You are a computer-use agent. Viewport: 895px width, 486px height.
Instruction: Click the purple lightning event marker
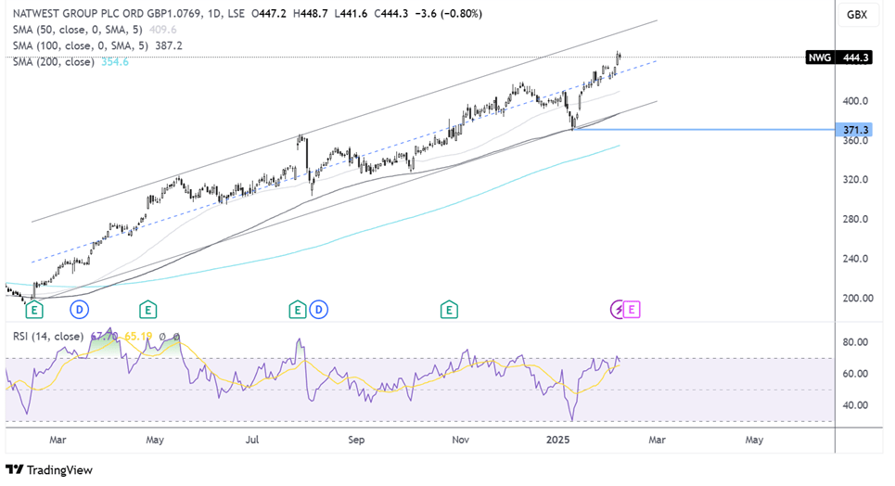coord(619,310)
